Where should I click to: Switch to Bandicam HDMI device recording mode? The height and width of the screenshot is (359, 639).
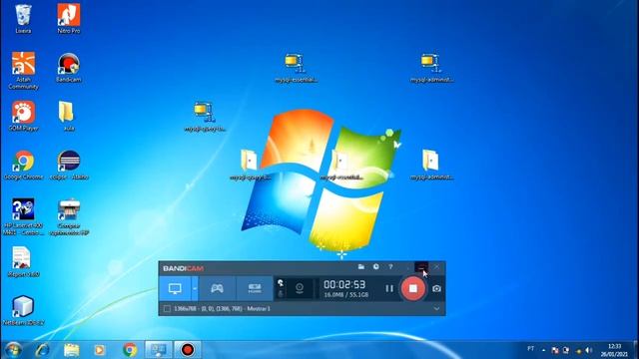255,288
